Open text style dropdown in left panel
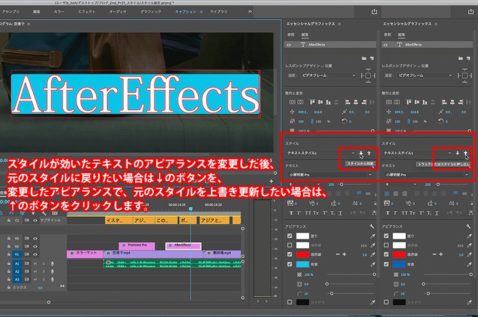The height and width of the screenshot is (317, 478). click(321, 153)
